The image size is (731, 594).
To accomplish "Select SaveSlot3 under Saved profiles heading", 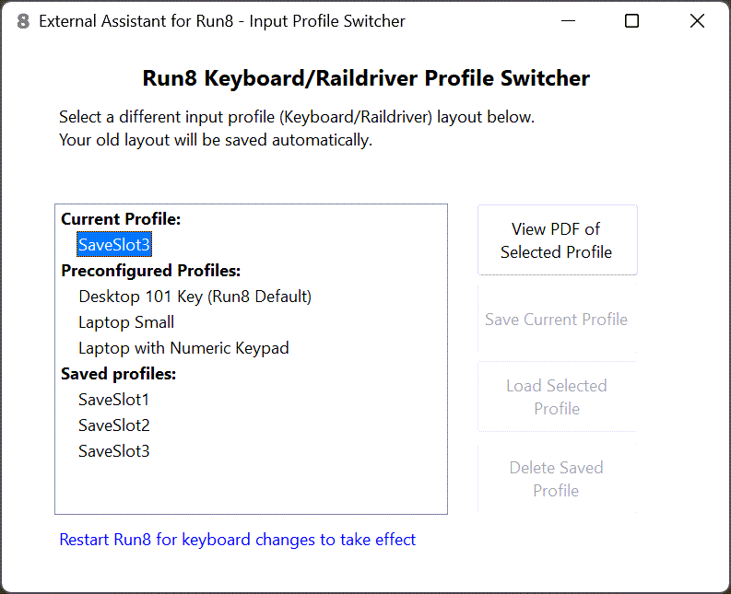I will (x=113, y=451).
